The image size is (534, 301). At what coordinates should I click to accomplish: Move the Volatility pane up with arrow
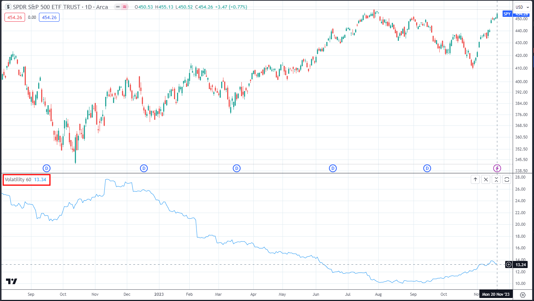pyautogui.click(x=475, y=179)
